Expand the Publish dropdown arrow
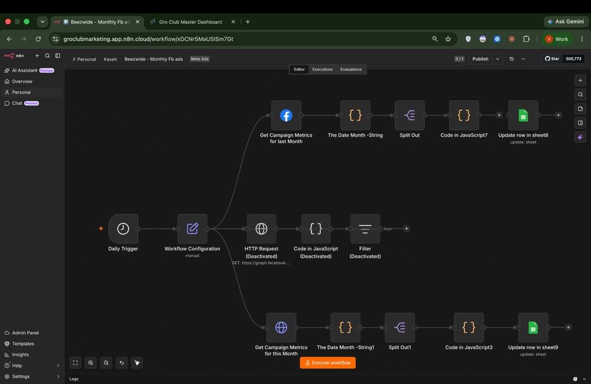Image resolution: width=591 pixels, height=384 pixels. tap(498, 59)
